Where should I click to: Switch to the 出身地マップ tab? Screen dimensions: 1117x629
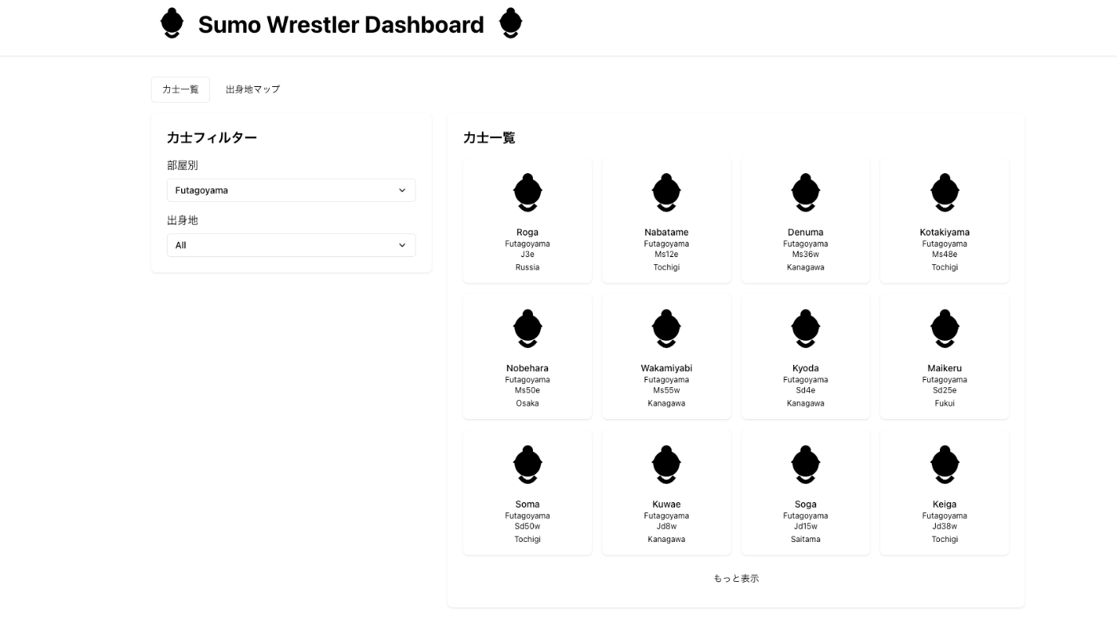(253, 89)
